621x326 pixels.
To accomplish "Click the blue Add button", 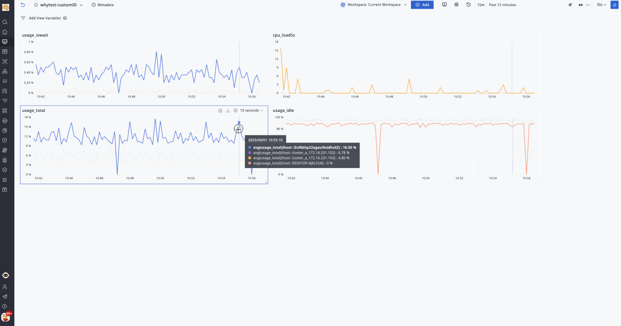I will pos(422,5).
